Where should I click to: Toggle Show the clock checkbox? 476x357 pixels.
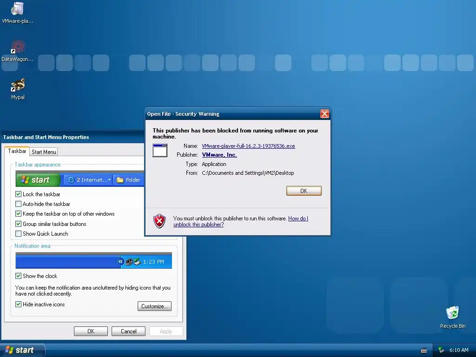click(x=18, y=276)
